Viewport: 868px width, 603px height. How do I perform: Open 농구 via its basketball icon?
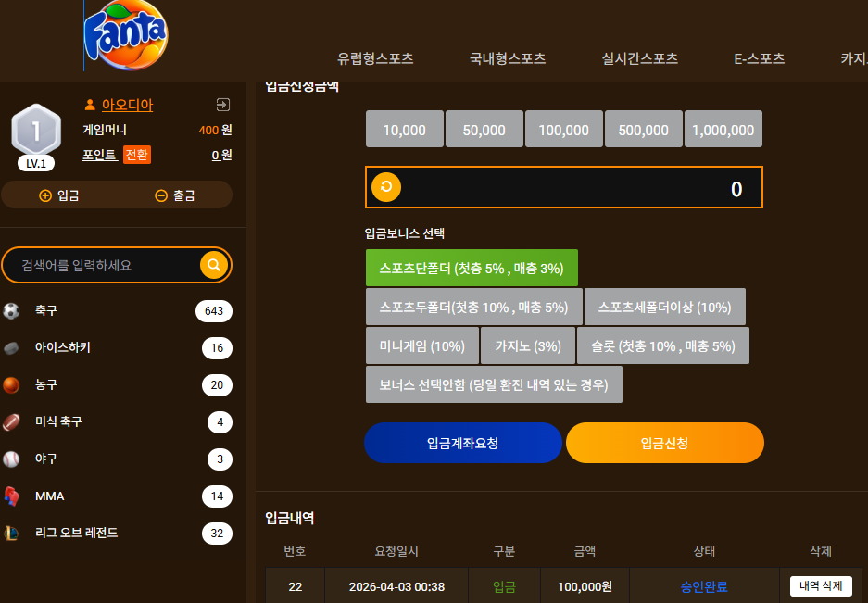click(11, 384)
